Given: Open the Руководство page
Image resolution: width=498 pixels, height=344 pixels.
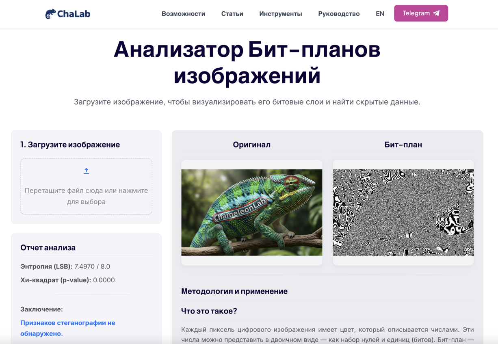Looking at the screenshot, I should (x=339, y=13).
